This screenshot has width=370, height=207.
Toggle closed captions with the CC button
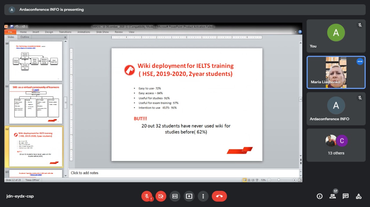175,196
